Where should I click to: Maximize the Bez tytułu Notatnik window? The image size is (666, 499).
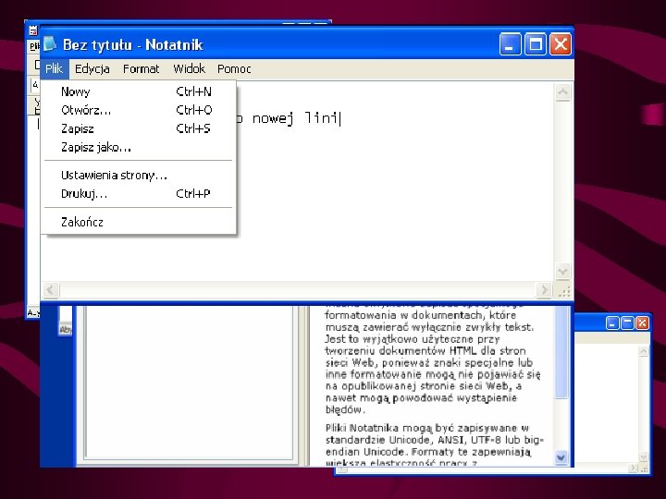point(536,44)
